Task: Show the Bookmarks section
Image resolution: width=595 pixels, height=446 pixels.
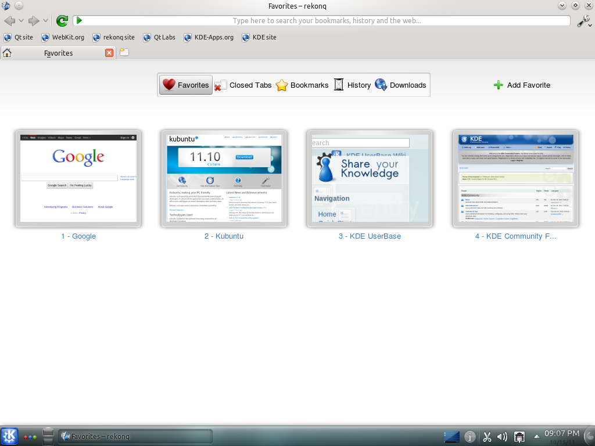Action: 302,85
